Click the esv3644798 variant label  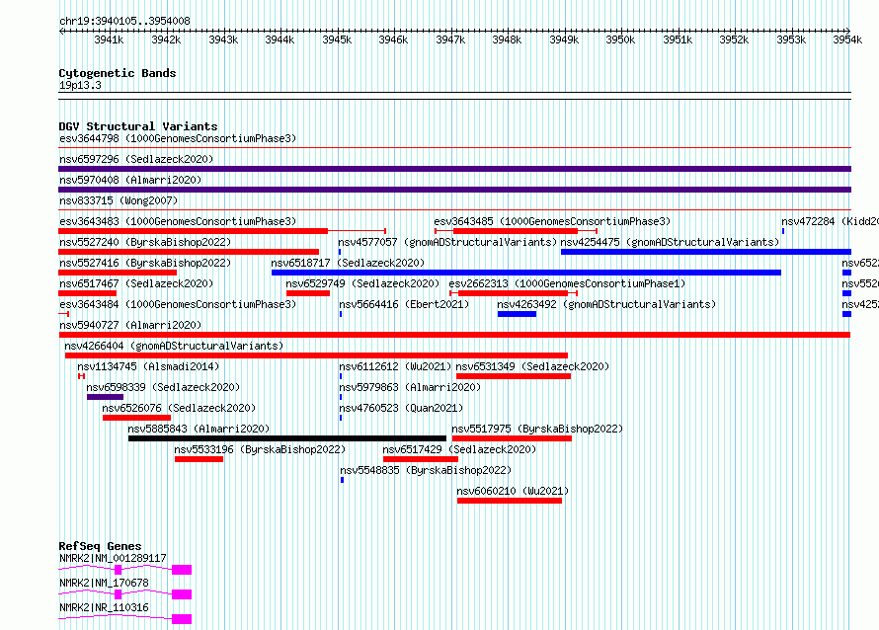[x=178, y=138]
